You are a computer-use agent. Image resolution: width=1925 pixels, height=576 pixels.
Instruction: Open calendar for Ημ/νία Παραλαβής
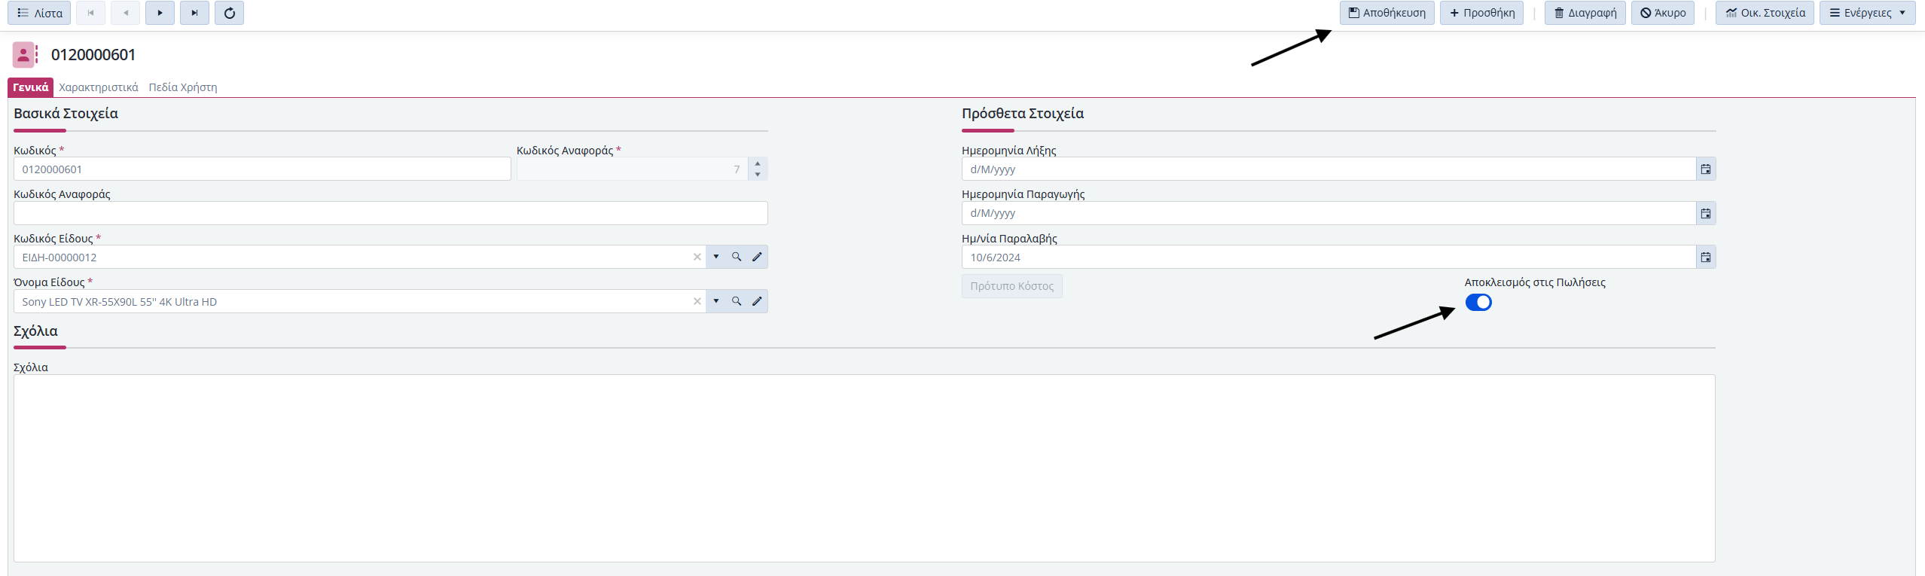(1705, 258)
